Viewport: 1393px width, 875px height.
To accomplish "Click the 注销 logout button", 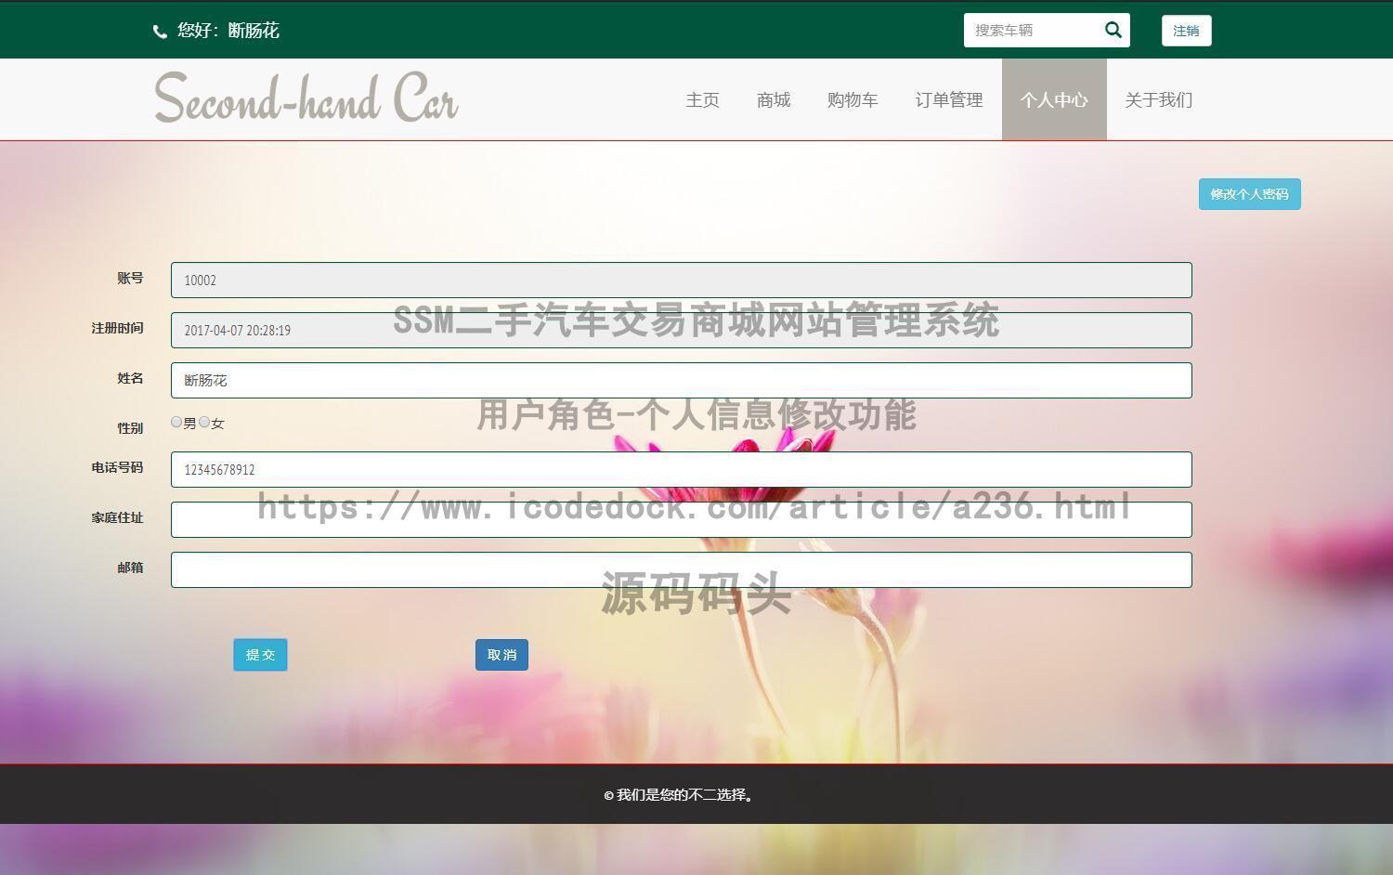I will tap(1186, 30).
